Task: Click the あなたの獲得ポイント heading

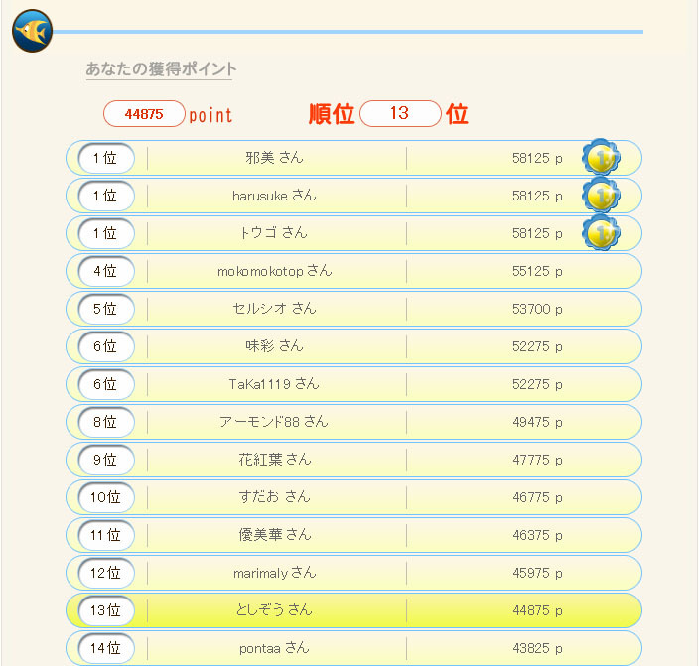Action: click(161, 69)
